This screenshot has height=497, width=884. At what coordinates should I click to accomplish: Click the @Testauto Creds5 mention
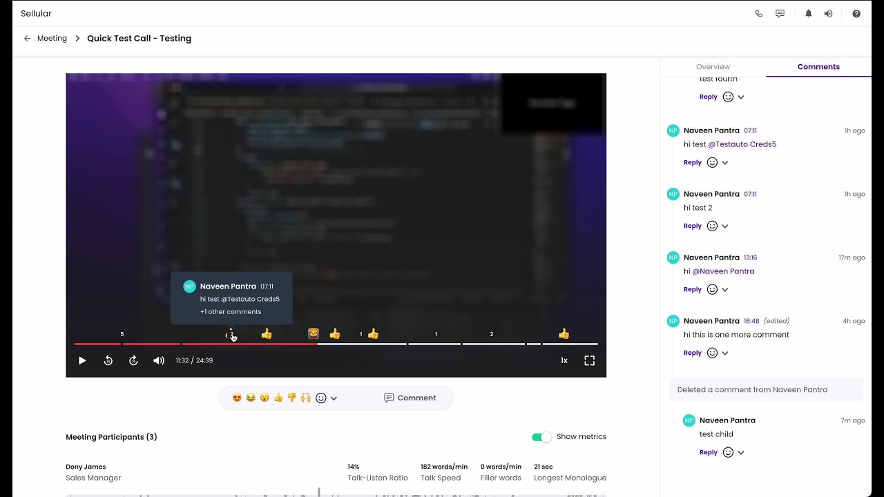click(742, 145)
